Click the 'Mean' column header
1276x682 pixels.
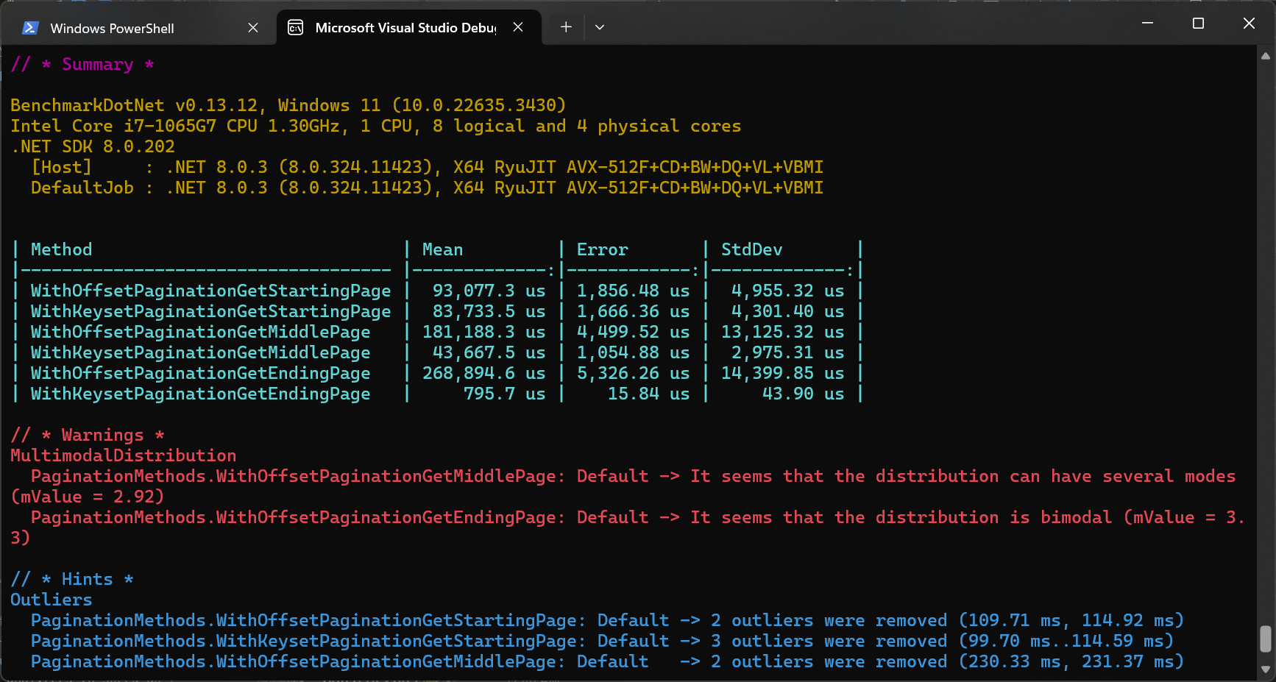[443, 250]
